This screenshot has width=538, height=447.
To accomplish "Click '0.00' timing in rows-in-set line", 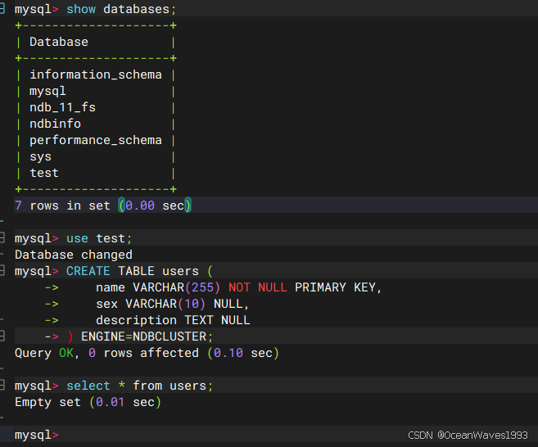I will [x=140, y=205].
